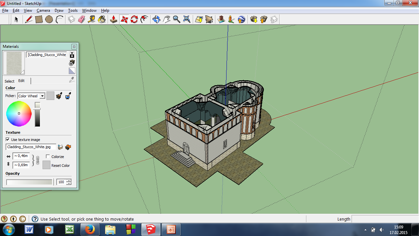Click the Share Component icon
Viewport: 419px width, 236px height.
[x=274, y=19]
